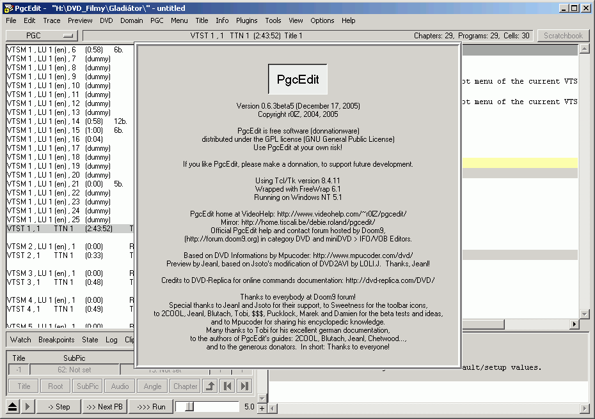The height and width of the screenshot is (419, 595).
Task: Open the DVD menu
Action: [x=106, y=20]
